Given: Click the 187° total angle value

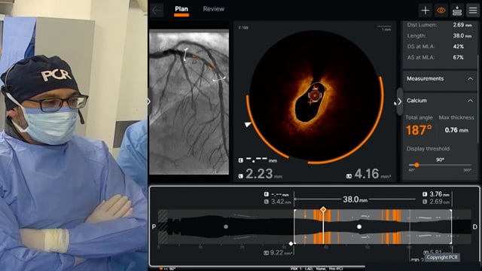Looking at the screenshot, I should [419, 130].
